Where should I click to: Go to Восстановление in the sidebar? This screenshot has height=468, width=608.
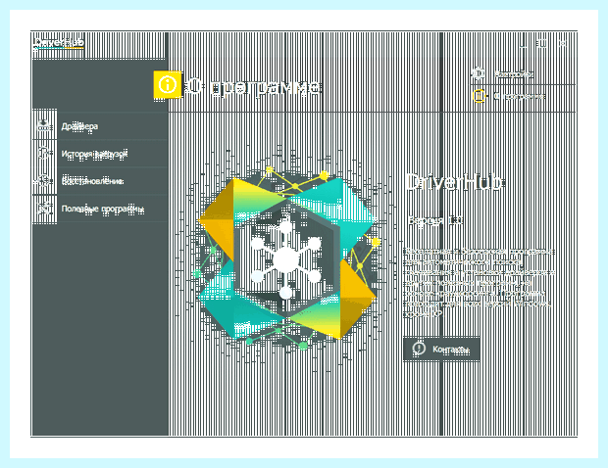click(x=92, y=181)
